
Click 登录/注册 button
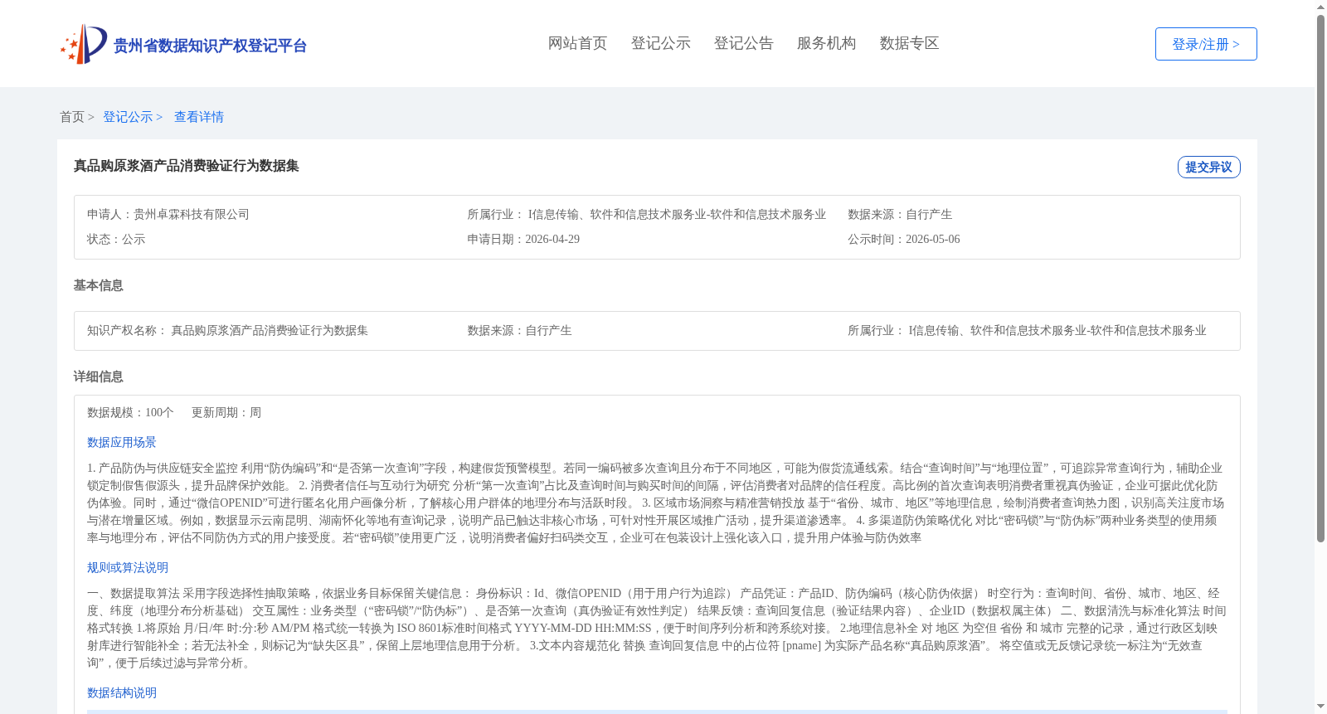[1206, 44]
